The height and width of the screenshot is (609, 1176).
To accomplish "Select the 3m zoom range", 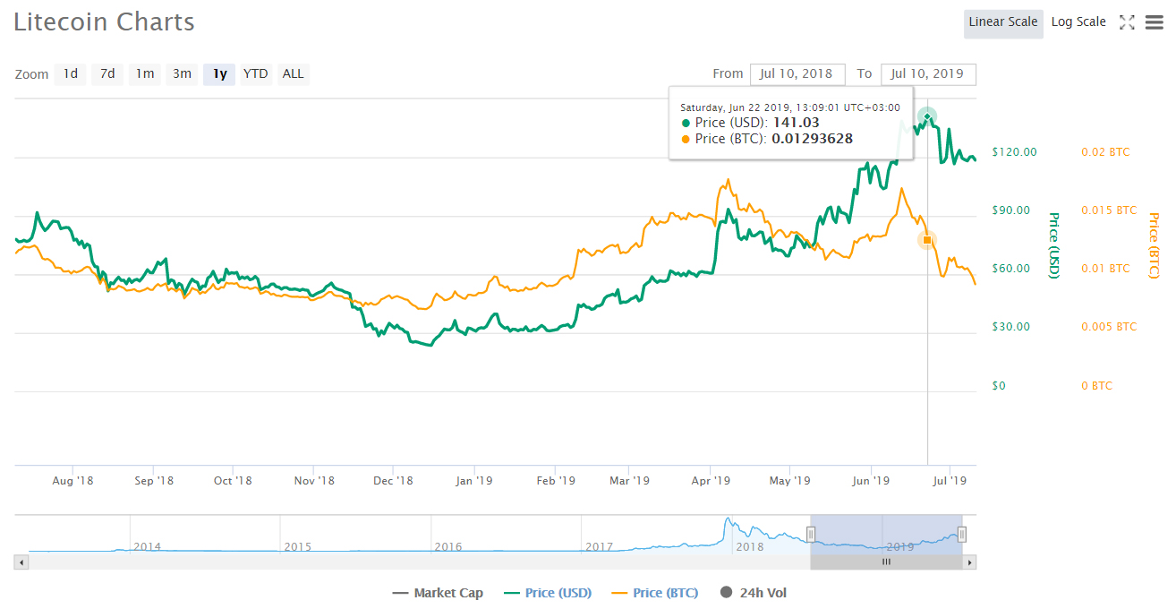I will point(182,74).
